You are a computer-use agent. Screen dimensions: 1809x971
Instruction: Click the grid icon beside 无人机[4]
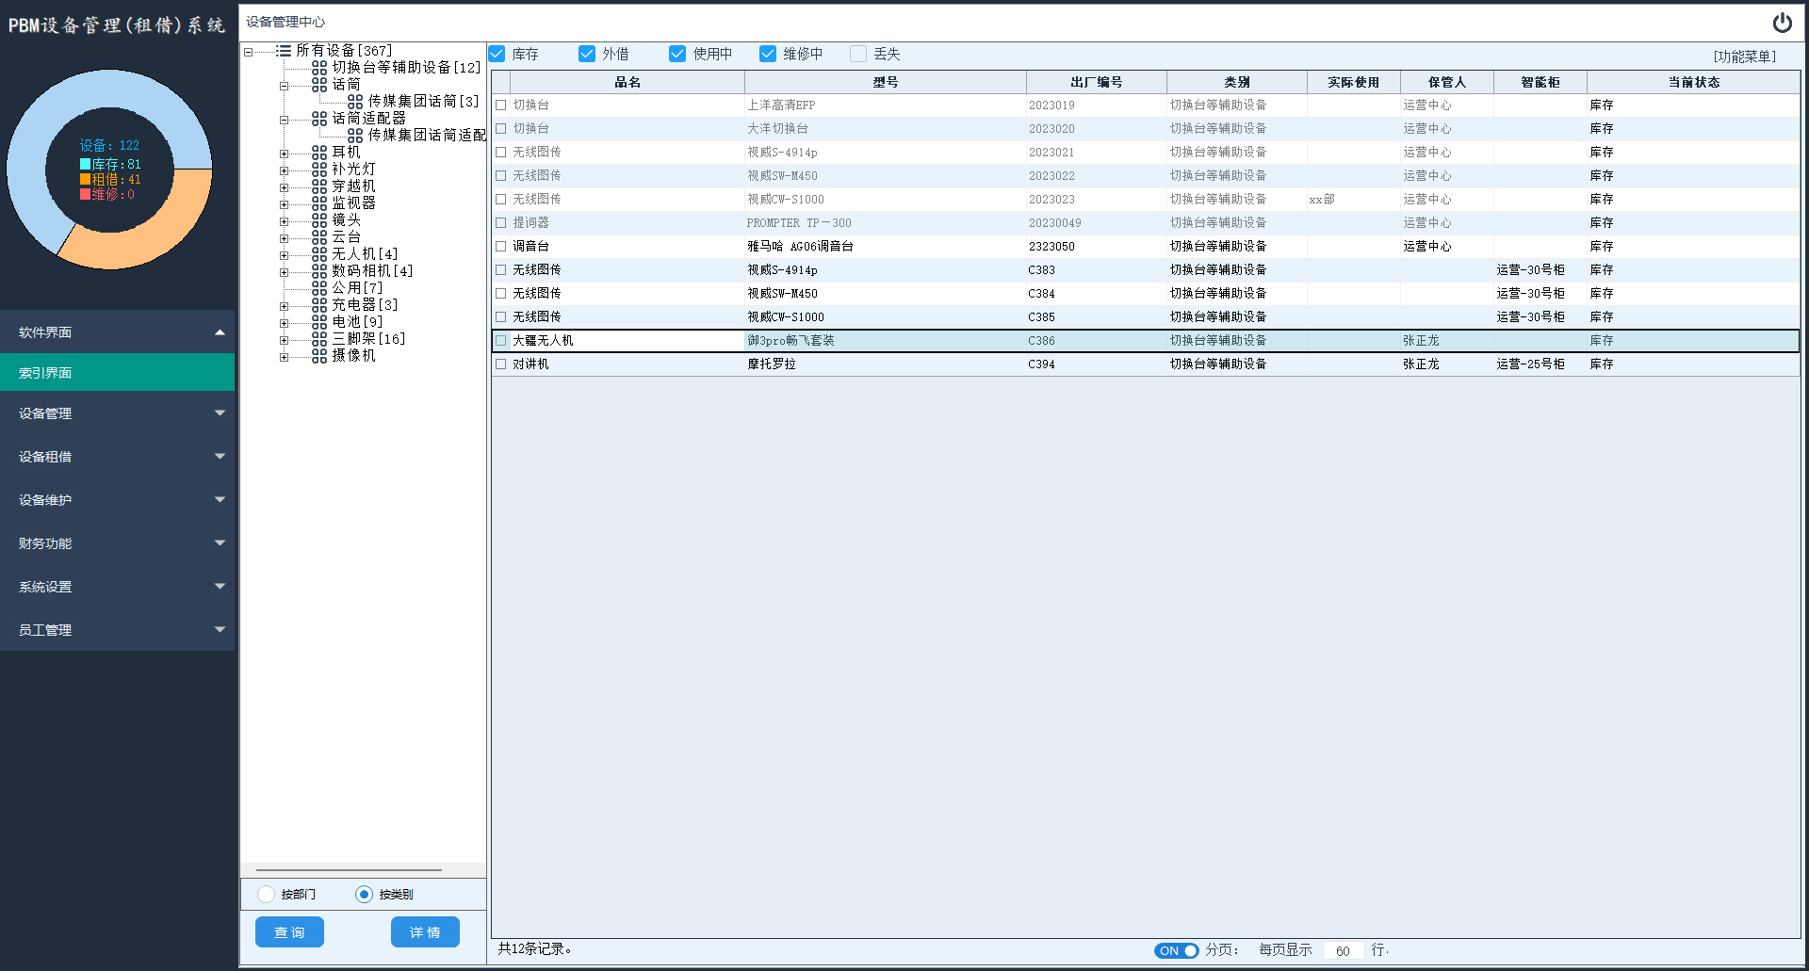319,254
